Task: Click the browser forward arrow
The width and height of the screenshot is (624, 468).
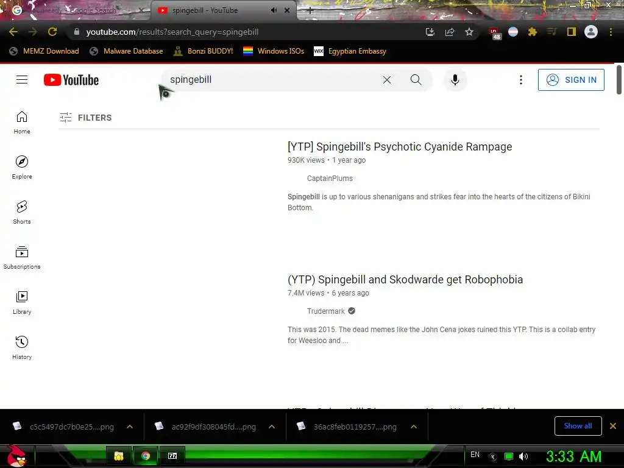Action: click(x=33, y=32)
